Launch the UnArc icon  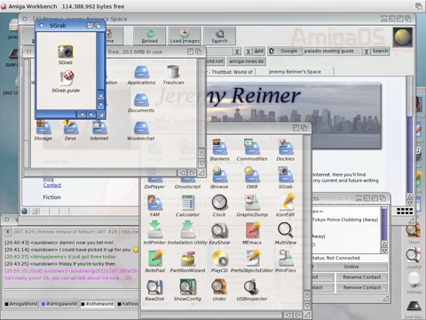pyautogui.click(x=219, y=286)
